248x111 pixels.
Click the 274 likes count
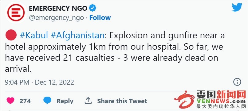coord(25,101)
